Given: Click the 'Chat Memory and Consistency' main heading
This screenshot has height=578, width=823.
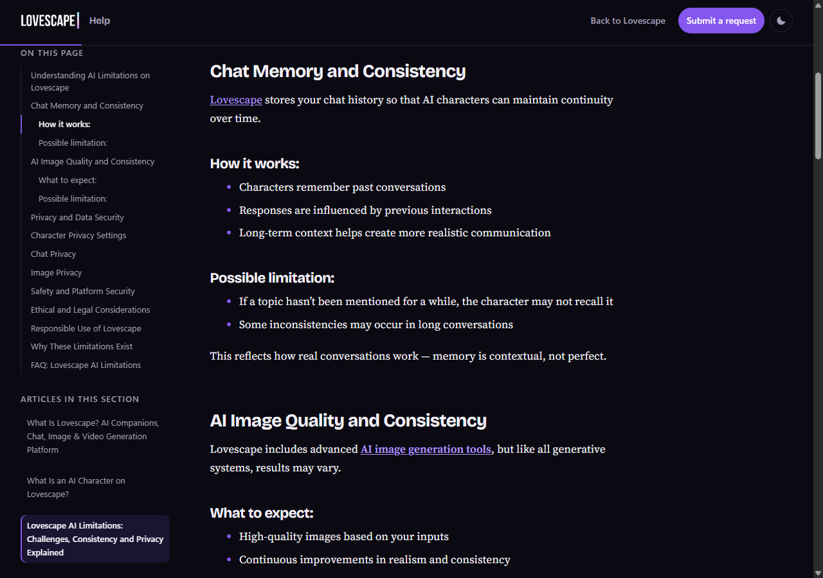Looking at the screenshot, I should tap(338, 71).
